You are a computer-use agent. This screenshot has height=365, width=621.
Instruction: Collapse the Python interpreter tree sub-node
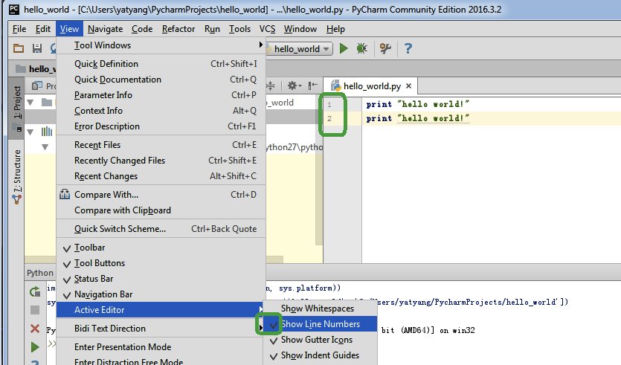pyautogui.click(x=45, y=147)
